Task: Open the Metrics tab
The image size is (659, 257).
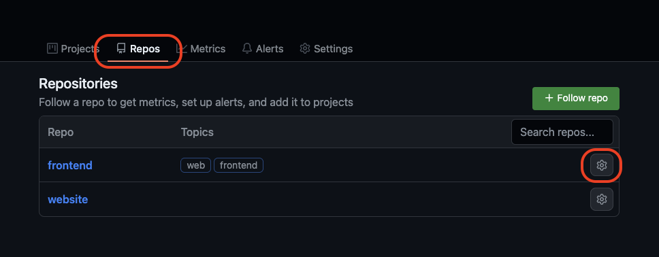Action: click(x=201, y=49)
